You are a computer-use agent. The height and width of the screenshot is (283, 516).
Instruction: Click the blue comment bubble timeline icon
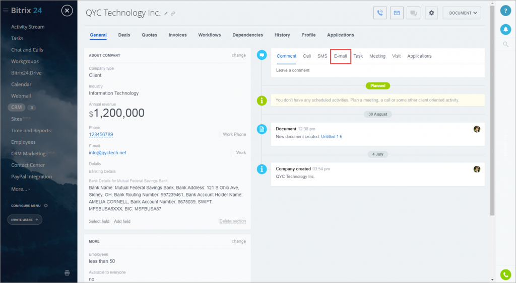click(x=262, y=55)
